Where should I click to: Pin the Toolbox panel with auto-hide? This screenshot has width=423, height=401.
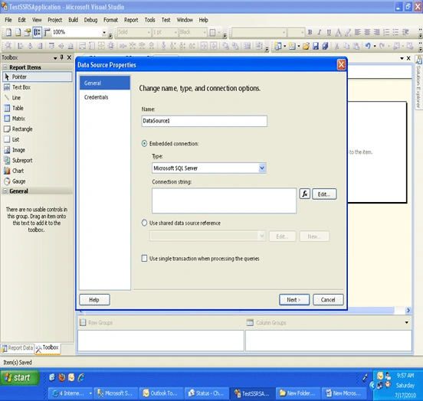62,57
